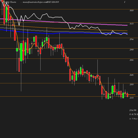Image resolution: width=138 pixels, height=138 pixels.
Task: Click the 233 price axis label
Action: pos(131,84)
